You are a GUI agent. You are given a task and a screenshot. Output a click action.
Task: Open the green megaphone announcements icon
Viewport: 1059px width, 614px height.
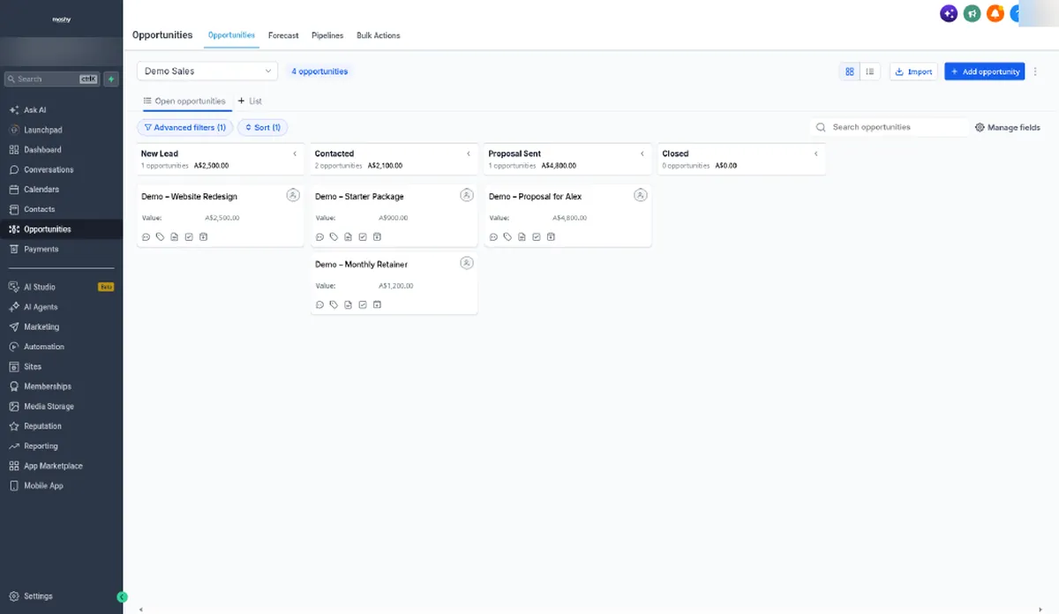coord(972,13)
